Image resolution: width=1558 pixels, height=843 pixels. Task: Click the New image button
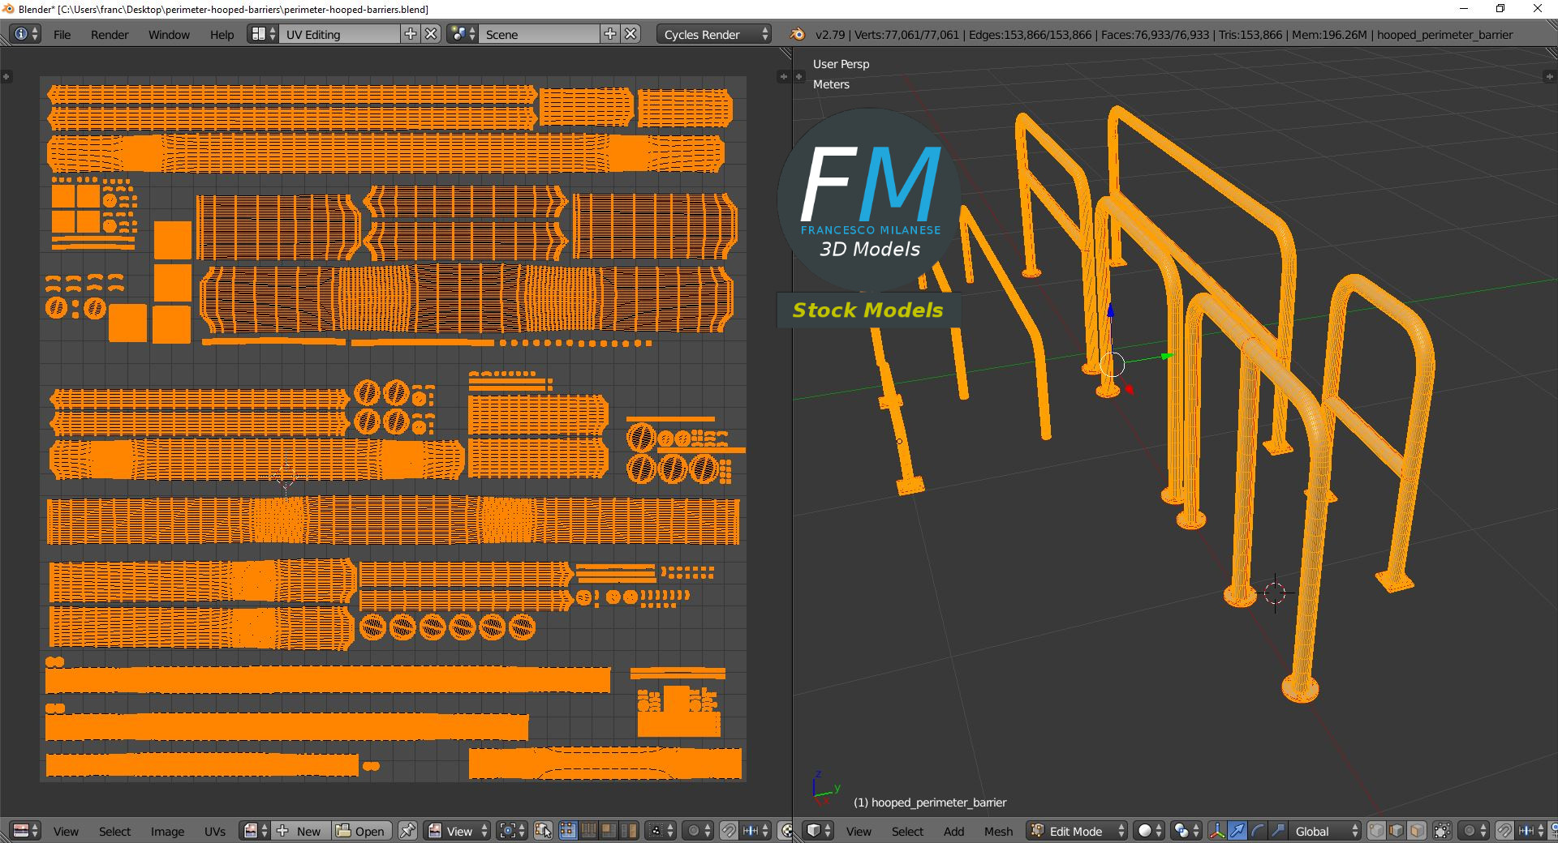pyautogui.click(x=301, y=831)
